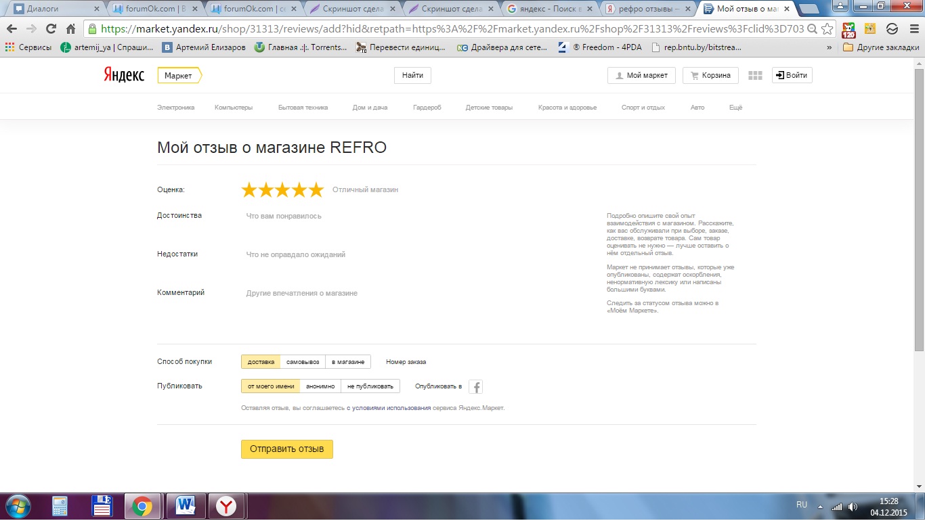Choose 'анонимно' publishing option
925x521 pixels.
tap(320, 386)
